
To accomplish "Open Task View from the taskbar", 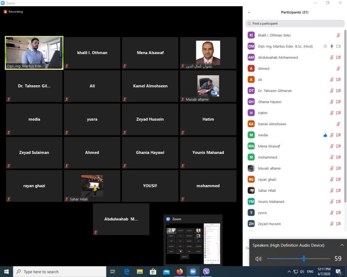I will (113, 272).
